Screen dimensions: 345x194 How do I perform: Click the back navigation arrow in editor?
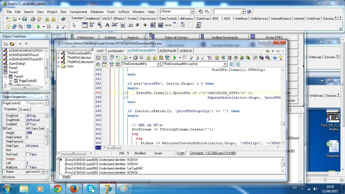pos(267,51)
